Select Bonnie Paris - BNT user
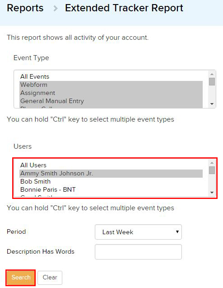 coord(111,189)
